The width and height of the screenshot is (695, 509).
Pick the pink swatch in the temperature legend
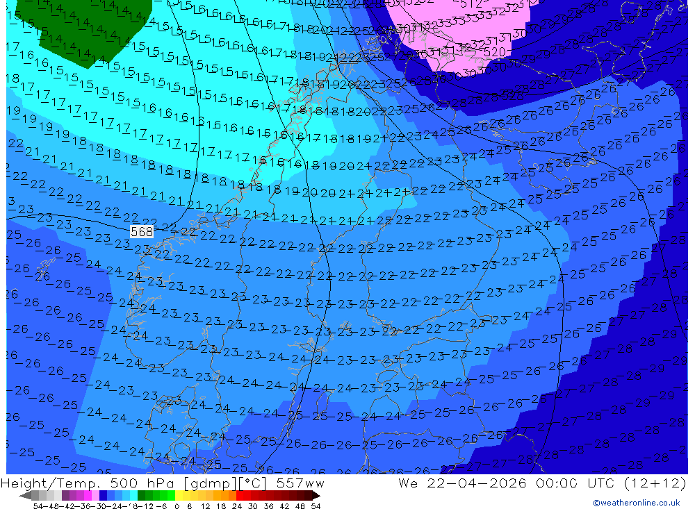click(x=95, y=496)
